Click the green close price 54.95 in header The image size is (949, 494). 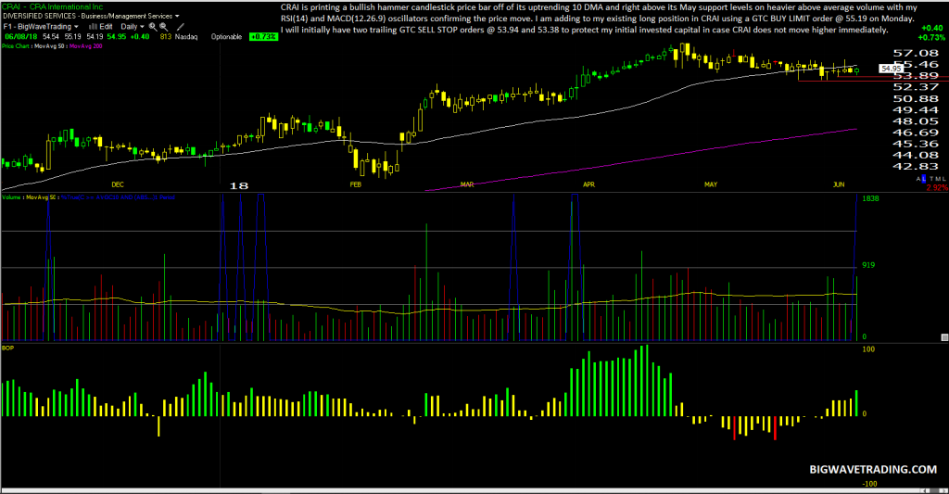116,37
